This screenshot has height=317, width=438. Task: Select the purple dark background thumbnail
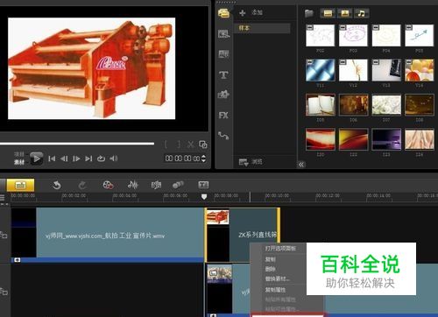click(x=386, y=139)
